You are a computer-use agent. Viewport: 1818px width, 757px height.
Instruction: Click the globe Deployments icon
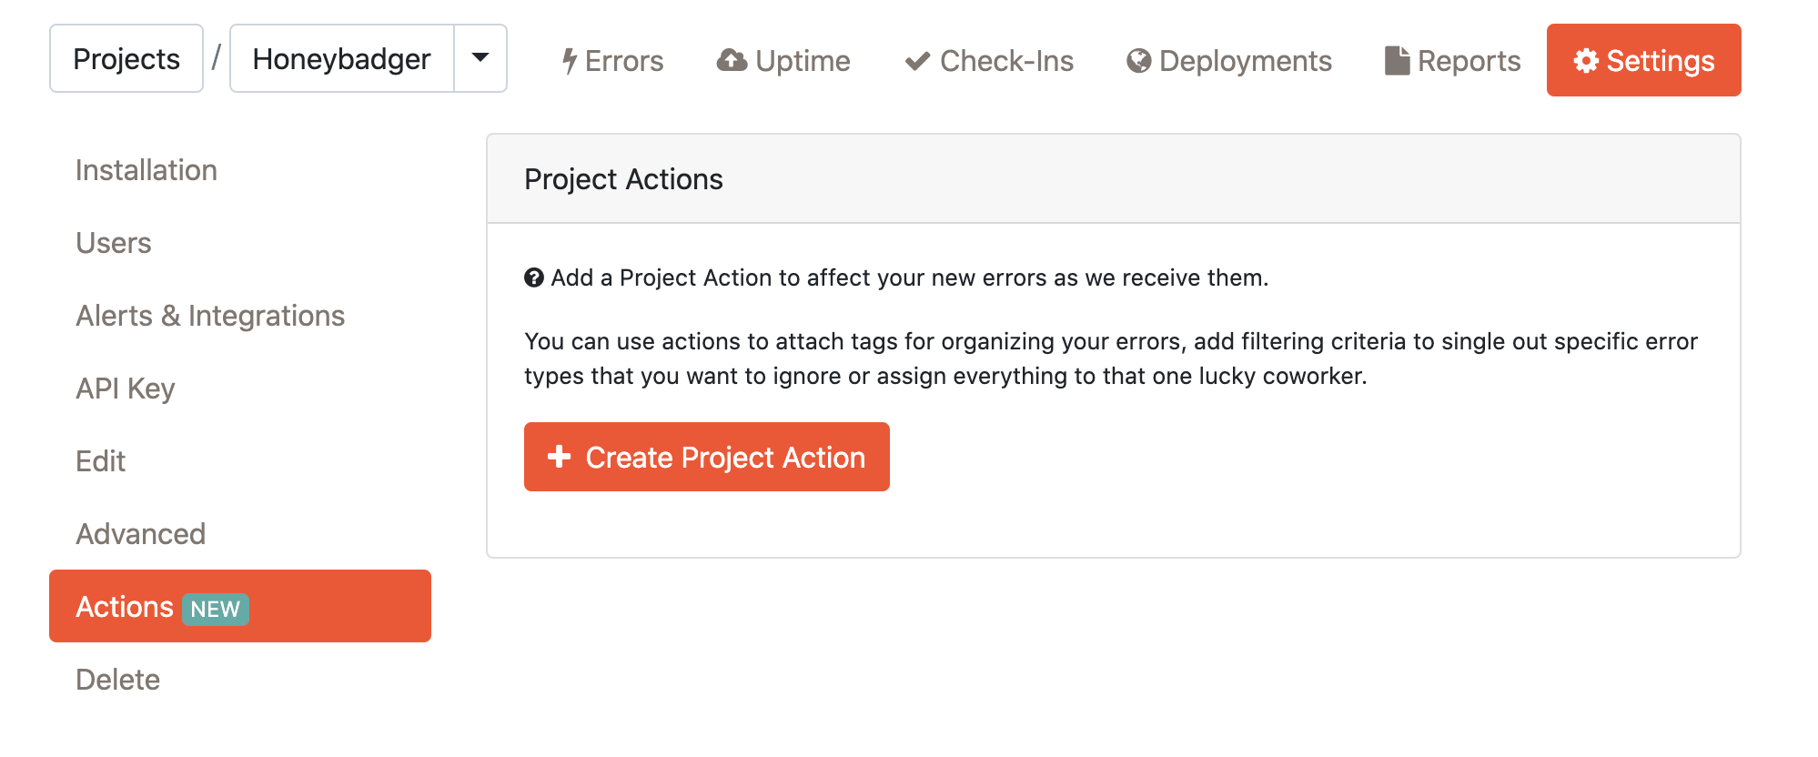1138,61
